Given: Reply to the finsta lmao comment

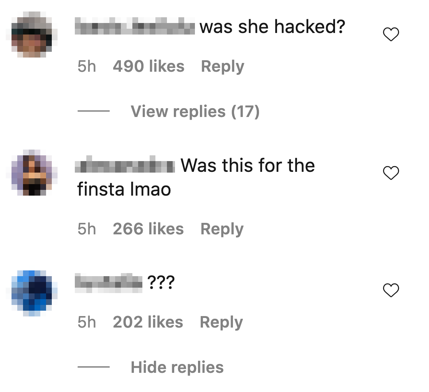Looking at the screenshot, I should tap(222, 229).
